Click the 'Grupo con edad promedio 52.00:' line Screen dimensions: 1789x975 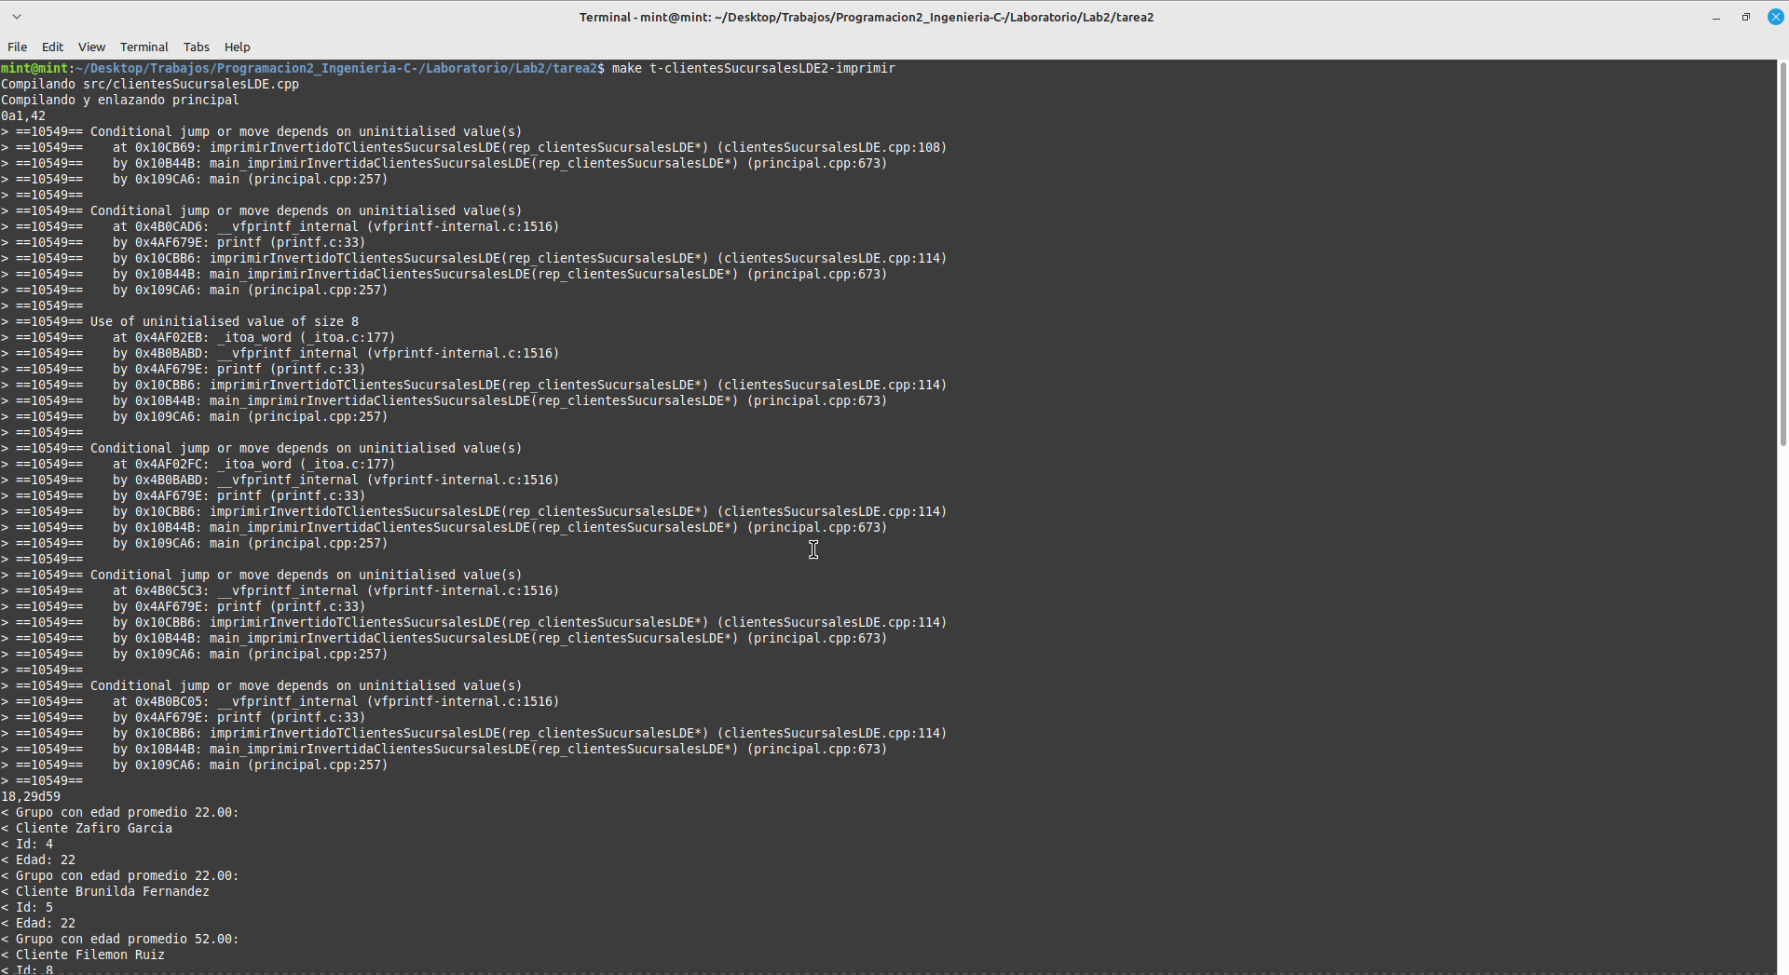(120, 939)
